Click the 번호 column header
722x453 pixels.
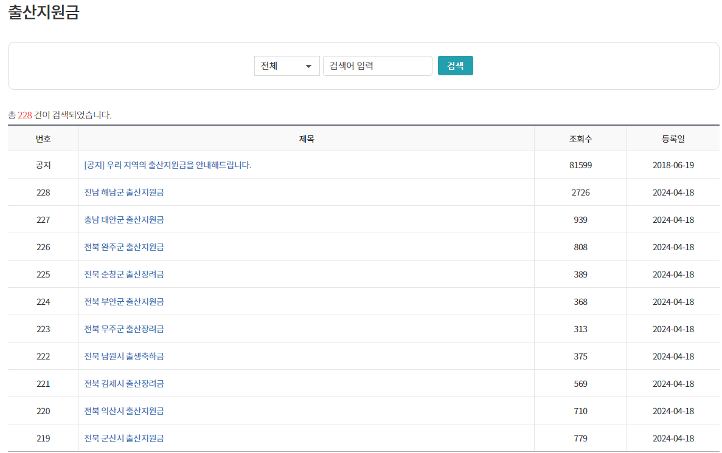(43, 139)
